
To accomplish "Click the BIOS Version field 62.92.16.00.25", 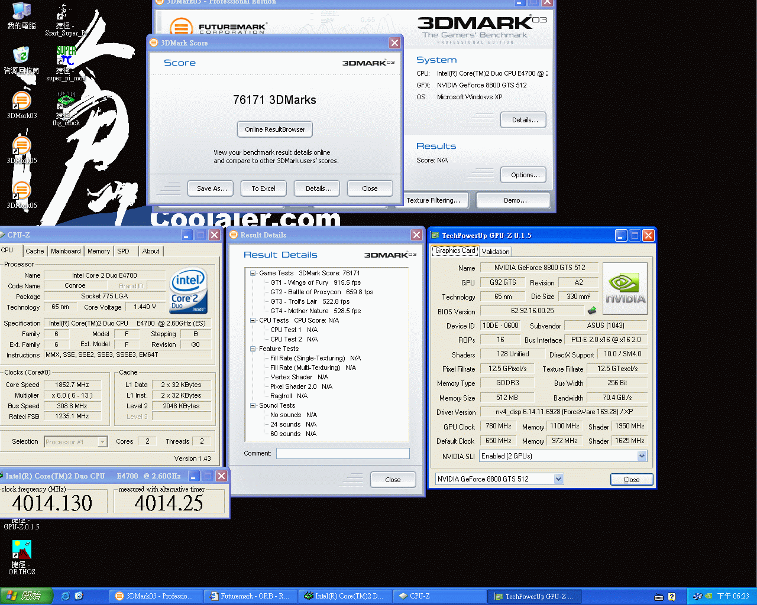I will 532,311.
